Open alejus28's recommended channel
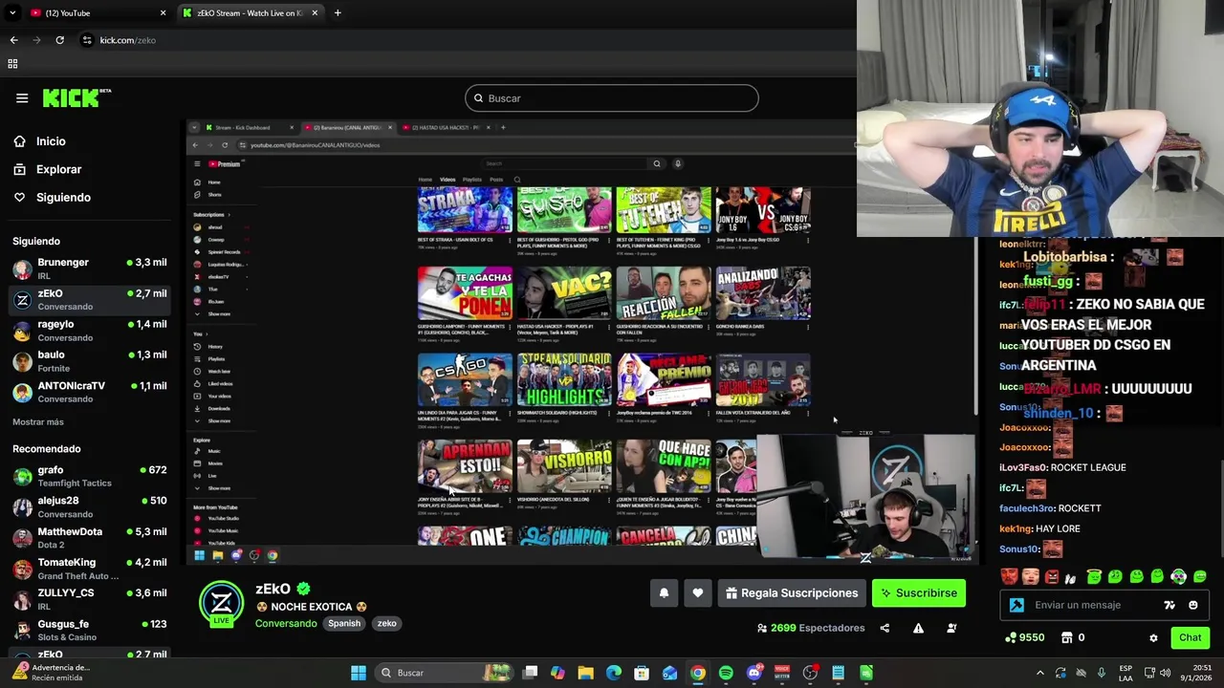This screenshot has height=688, width=1224. coord(89,506)
